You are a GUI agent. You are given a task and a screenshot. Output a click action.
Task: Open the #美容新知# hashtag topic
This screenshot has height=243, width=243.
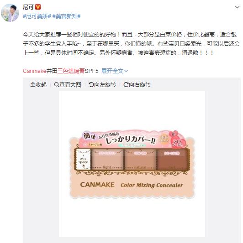[x=66, y=16]
